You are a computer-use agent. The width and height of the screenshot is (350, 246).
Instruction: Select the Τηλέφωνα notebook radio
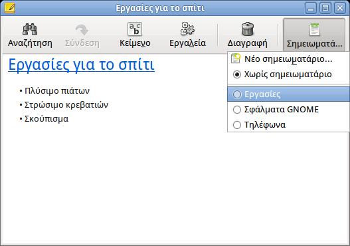tap(288, 124)
